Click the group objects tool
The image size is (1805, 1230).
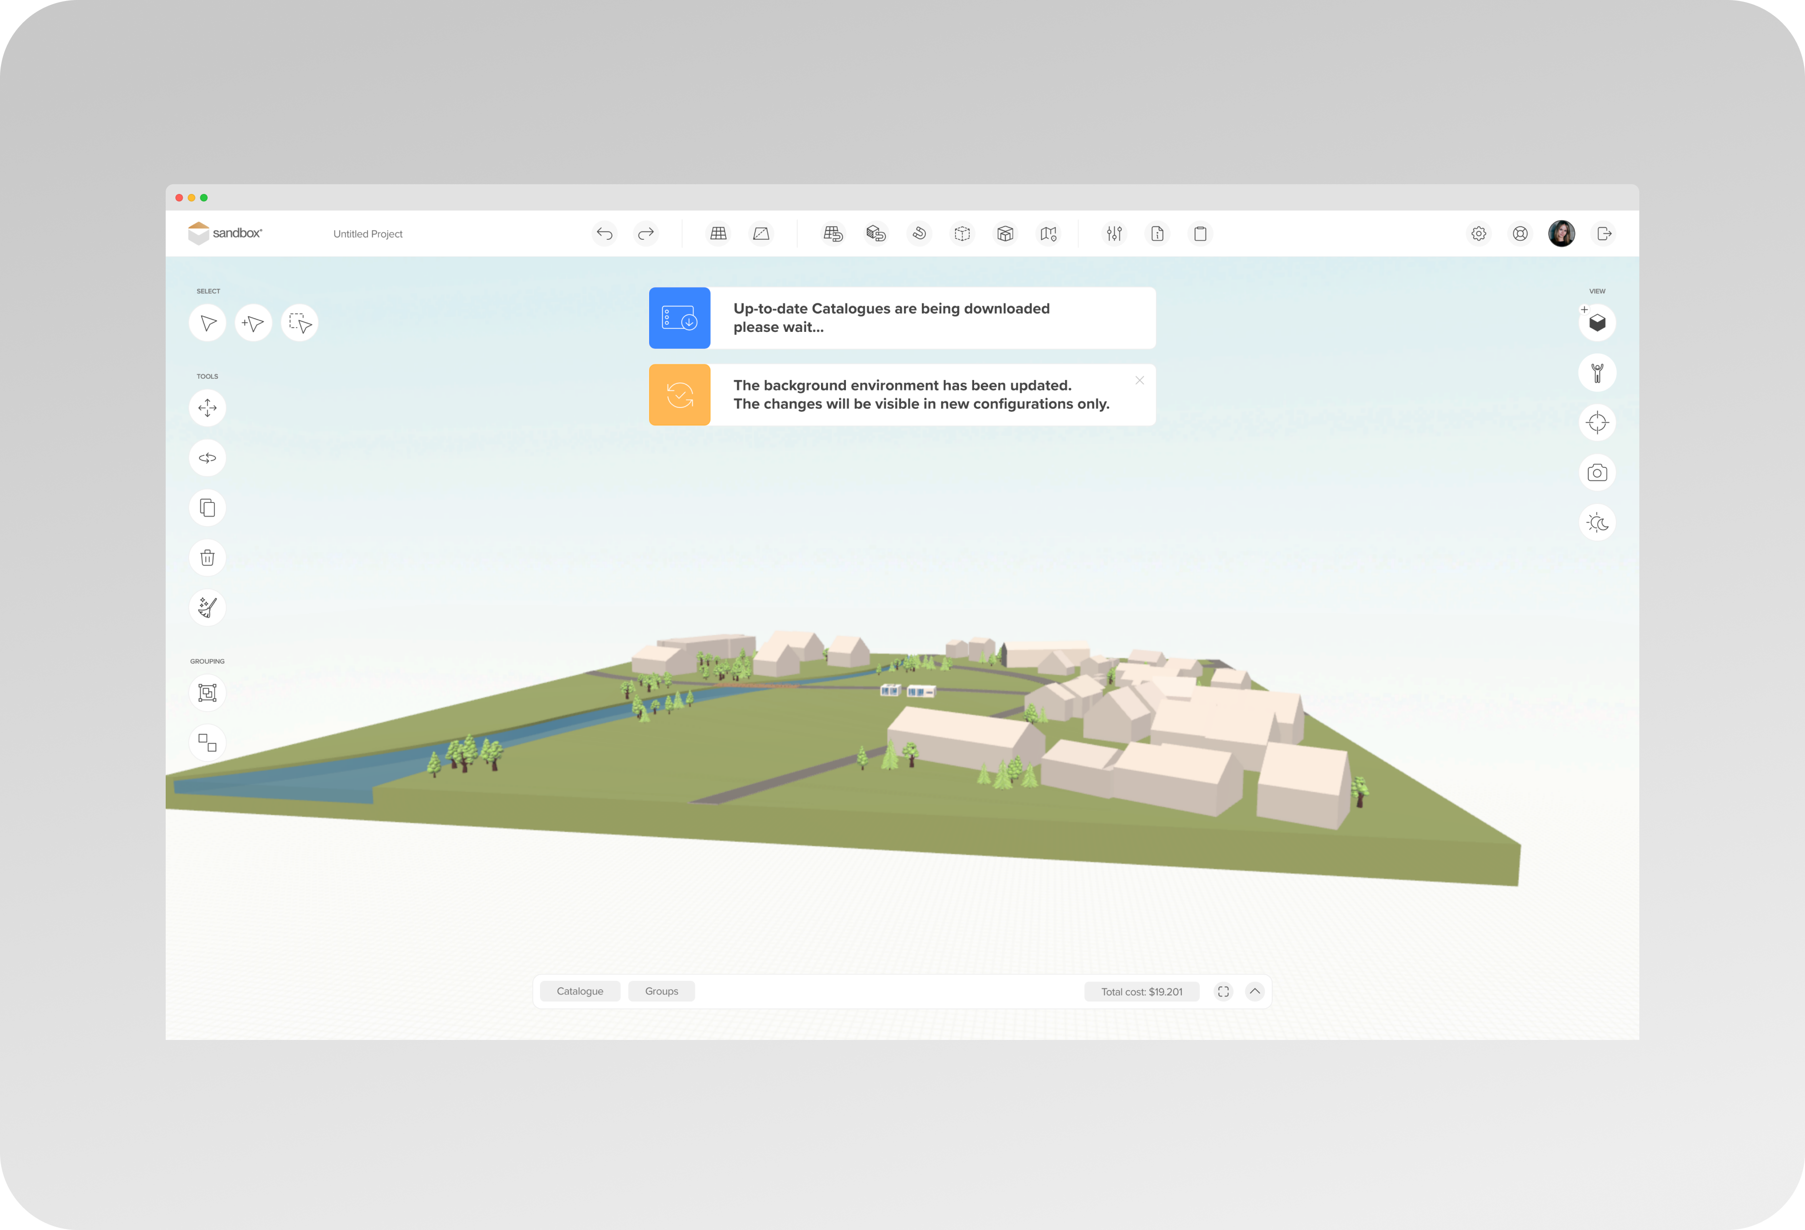click(208, 692)
